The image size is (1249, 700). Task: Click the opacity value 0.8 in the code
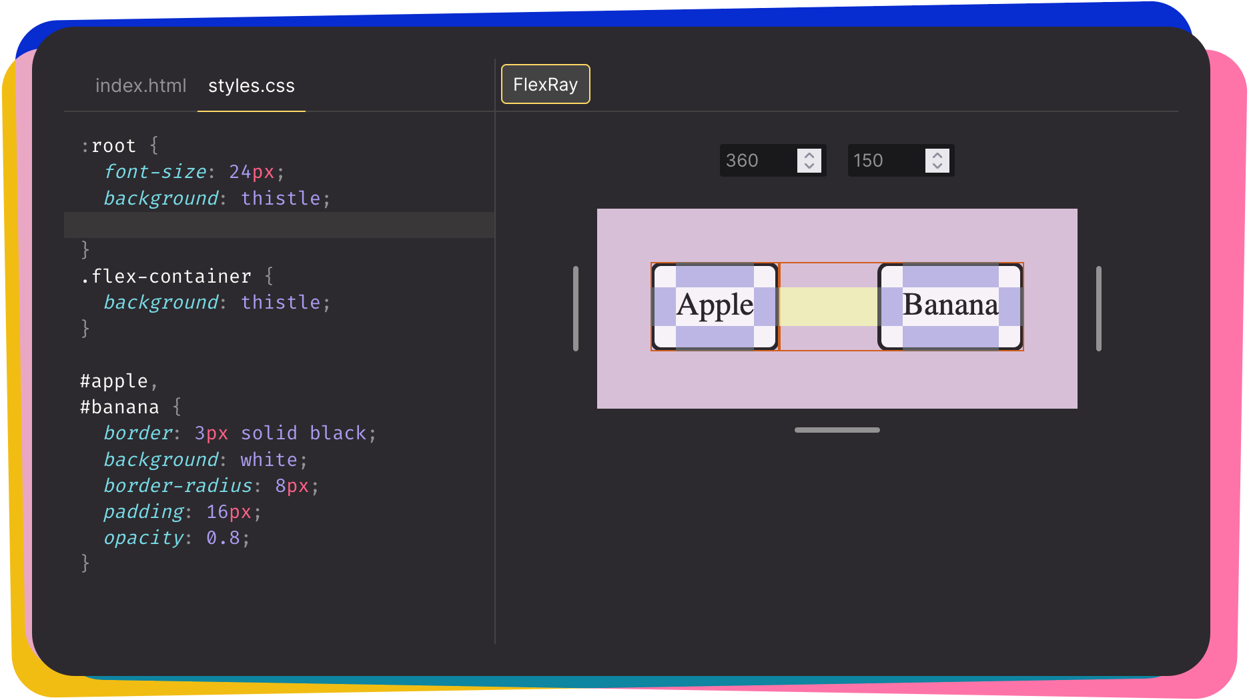(x=224, y=537)
